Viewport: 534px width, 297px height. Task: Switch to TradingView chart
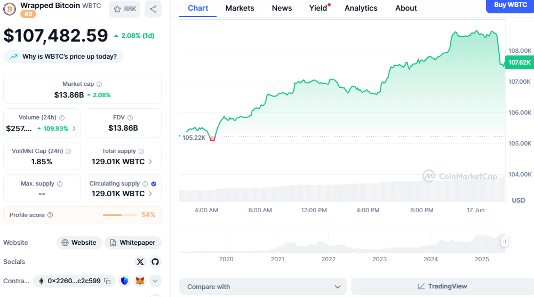(442, 286)
